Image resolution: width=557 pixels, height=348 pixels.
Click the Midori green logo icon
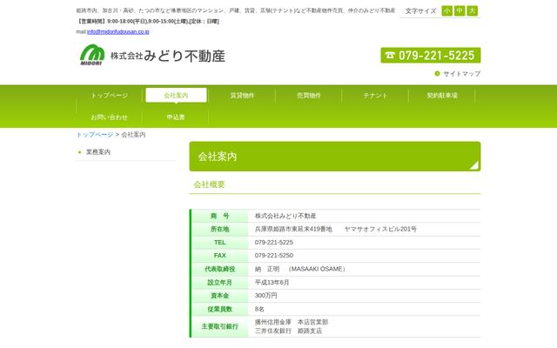(92, 55)
